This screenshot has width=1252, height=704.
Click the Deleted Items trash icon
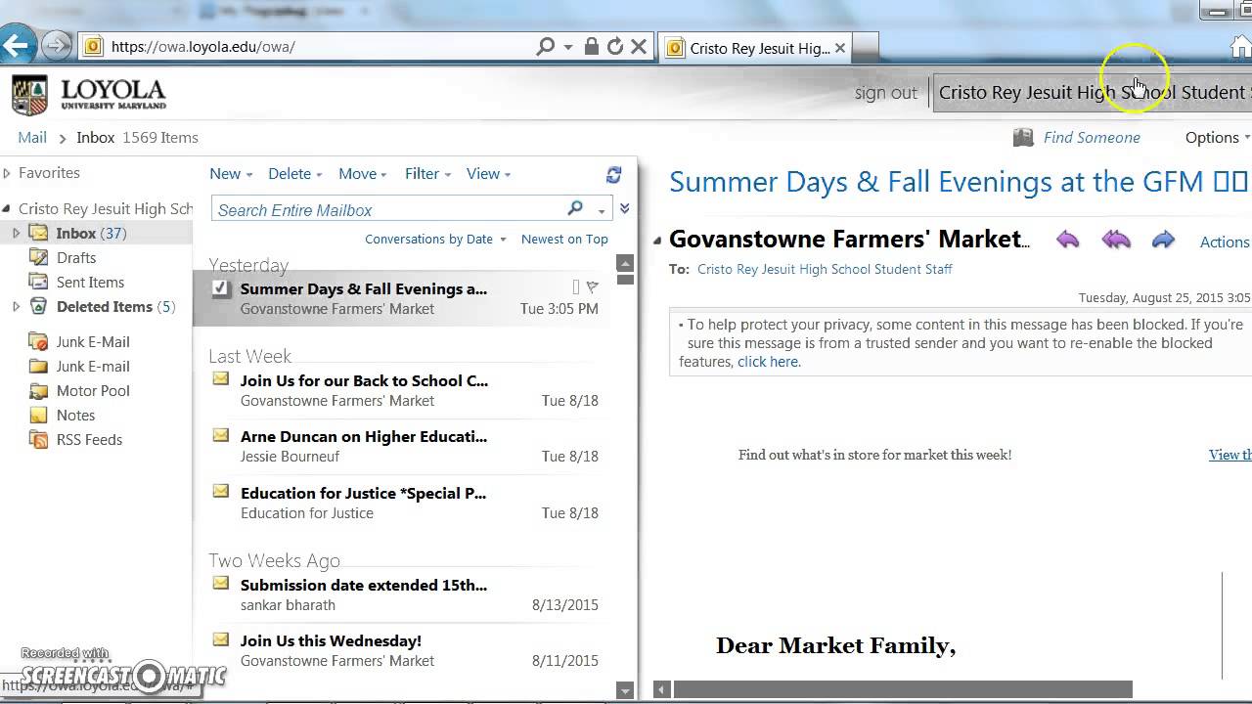(x=38, y=306)
